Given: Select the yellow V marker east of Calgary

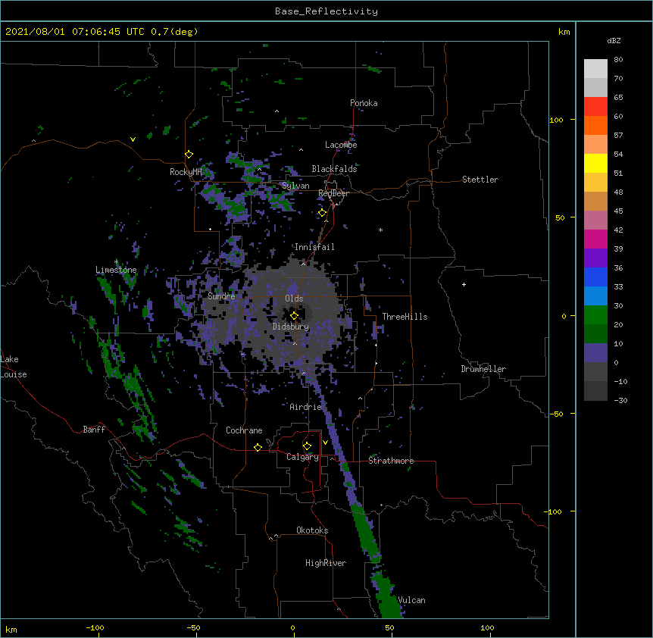Looking at the screenshot, I should [325, 443].
